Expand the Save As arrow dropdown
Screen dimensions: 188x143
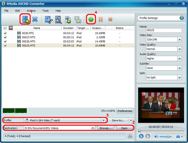click(x=131, y=120)
